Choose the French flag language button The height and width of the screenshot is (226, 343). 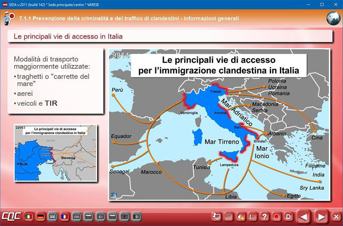pyautogui.click(x=65, y=216)
